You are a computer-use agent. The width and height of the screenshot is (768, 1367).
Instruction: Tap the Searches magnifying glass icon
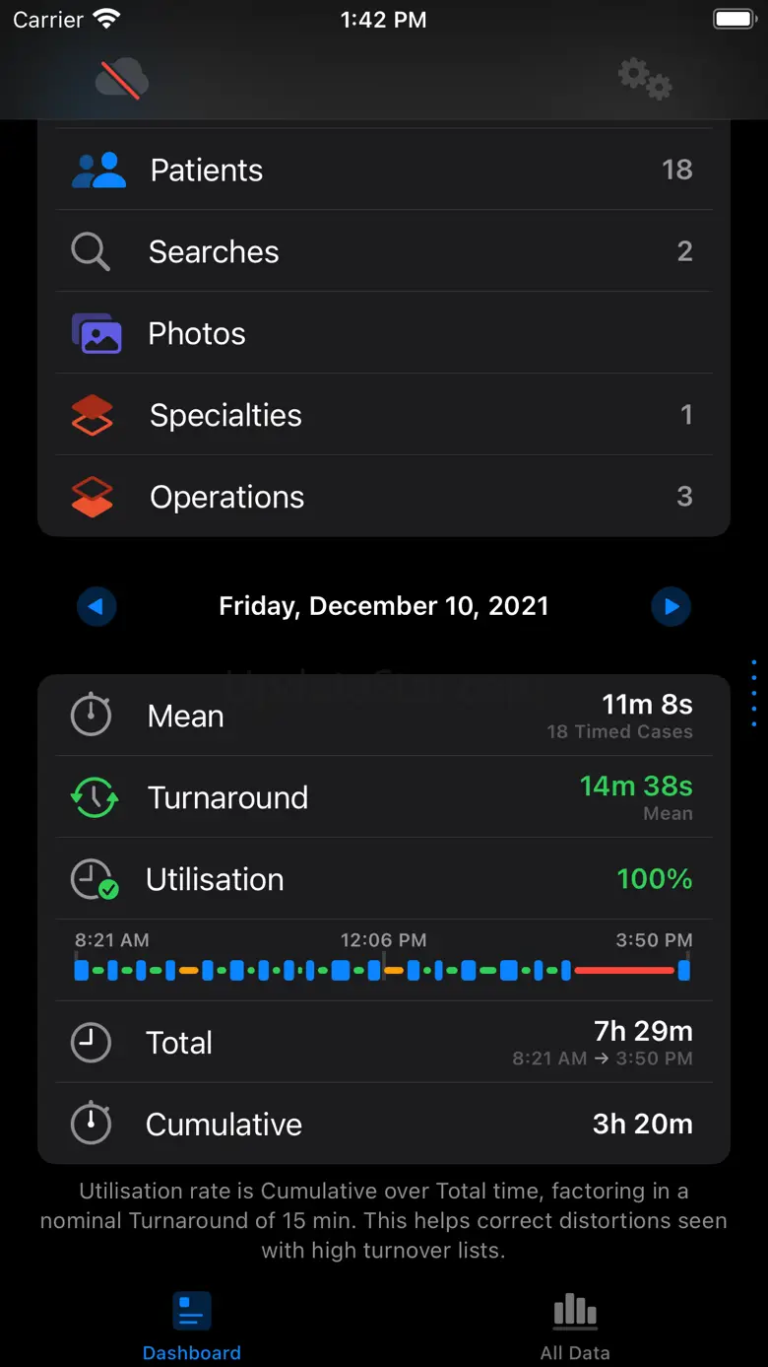click(91, 251)
